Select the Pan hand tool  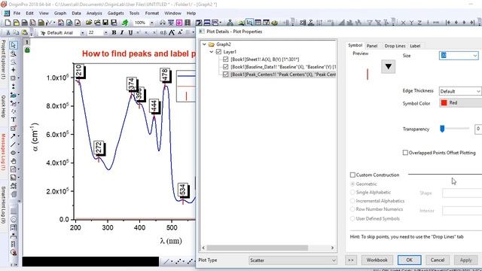(14, 161)
